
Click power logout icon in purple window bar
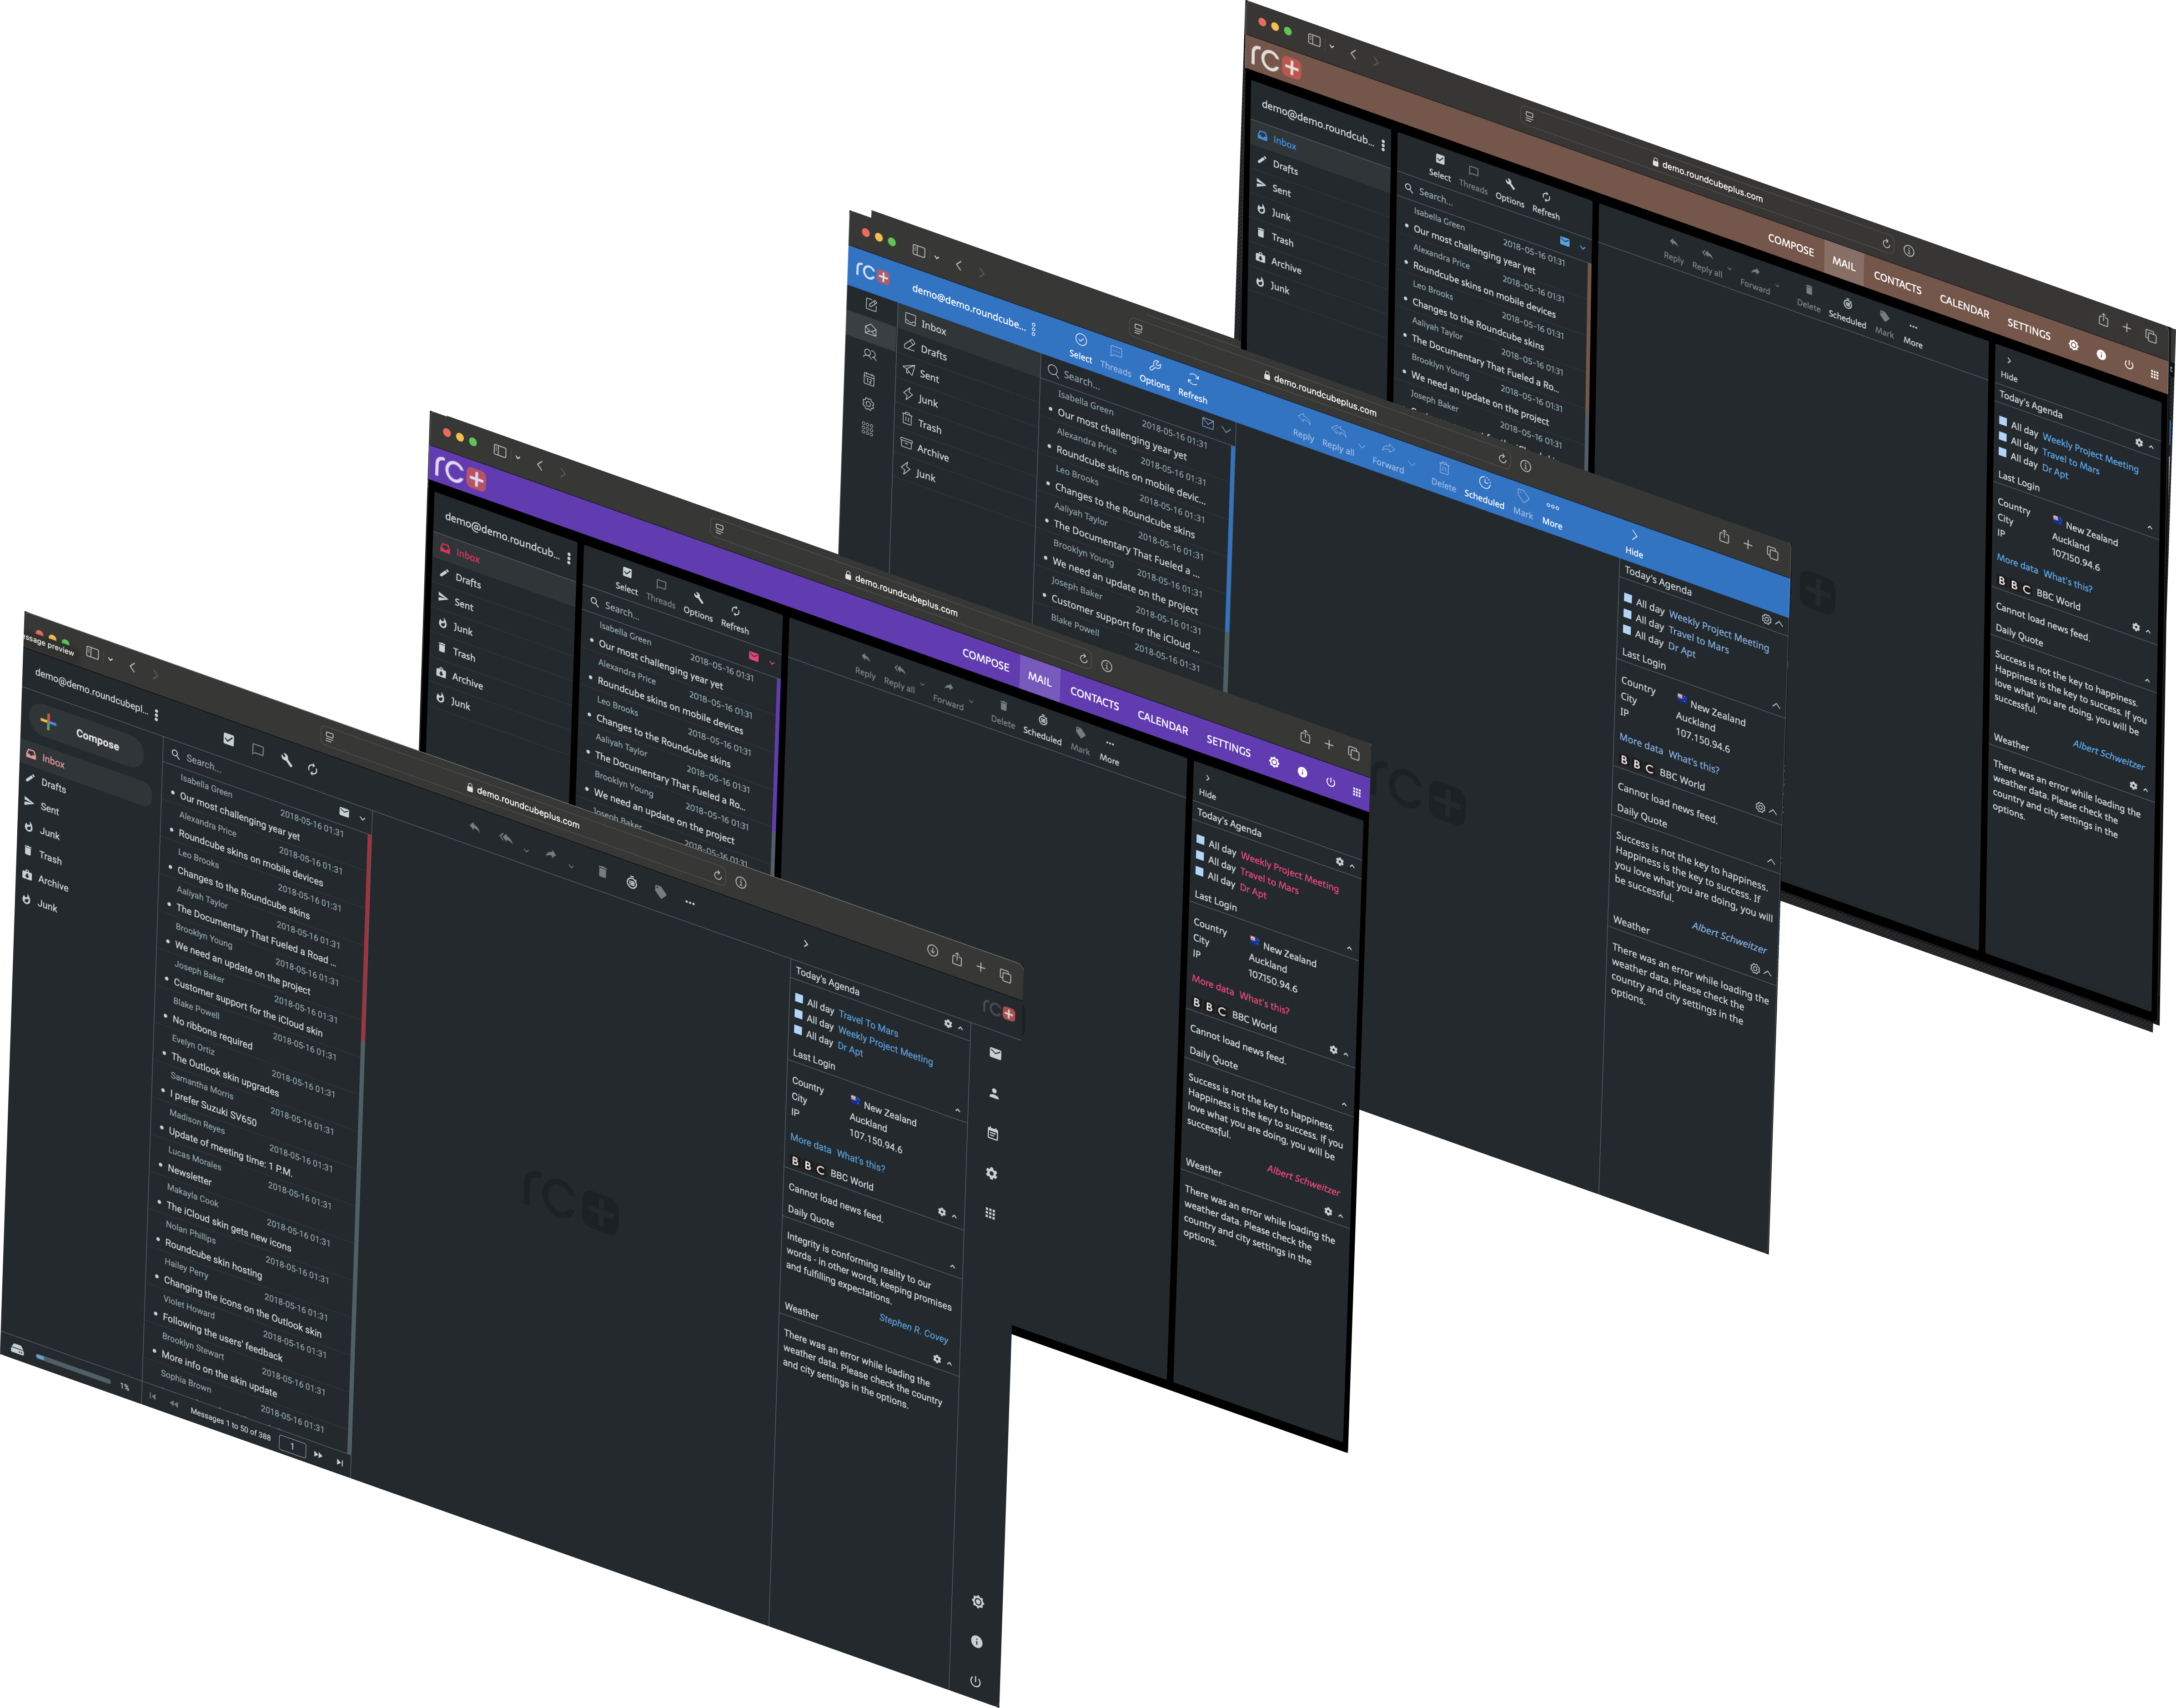(1330, 782)
